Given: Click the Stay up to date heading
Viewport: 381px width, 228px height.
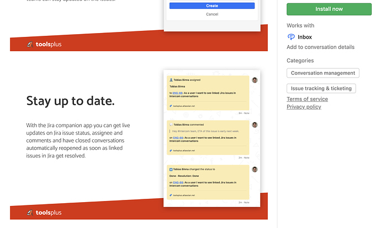Looking at the screenshot, I should click(70, 101).
